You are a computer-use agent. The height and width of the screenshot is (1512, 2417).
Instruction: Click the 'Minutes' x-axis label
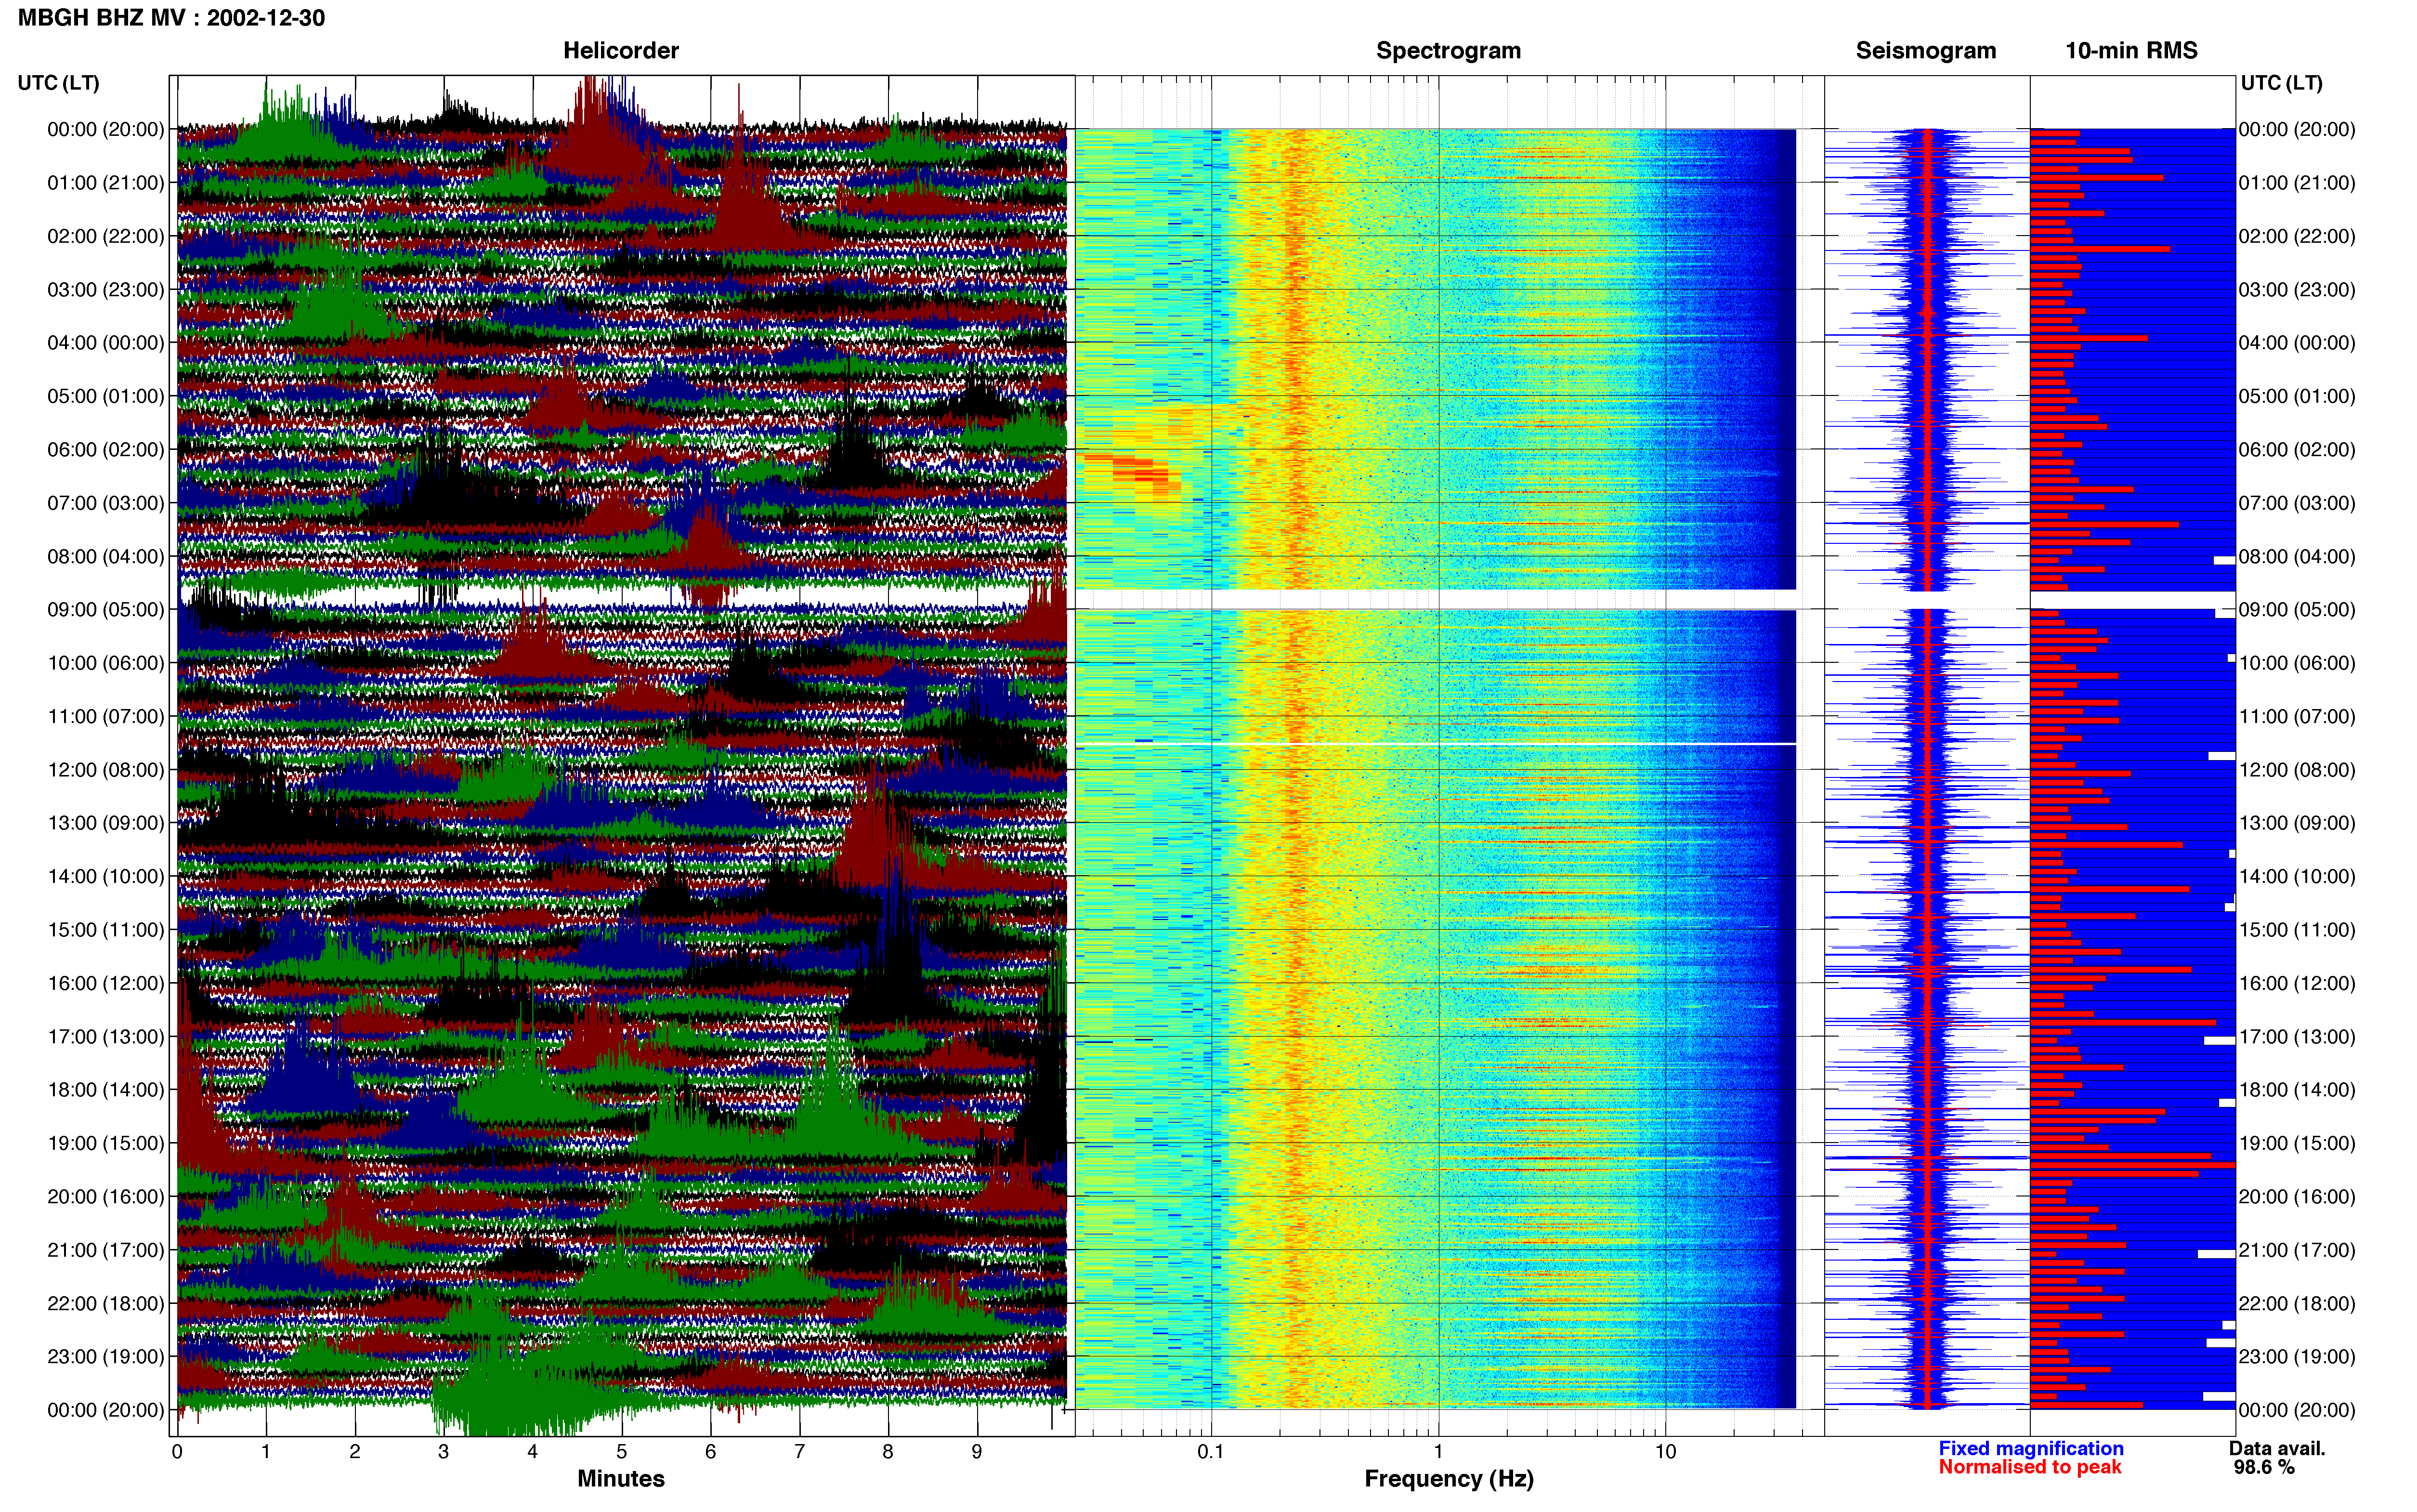click(621, 1478)
